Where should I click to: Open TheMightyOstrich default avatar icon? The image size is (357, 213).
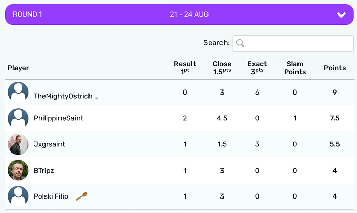[x=18, y=92]
